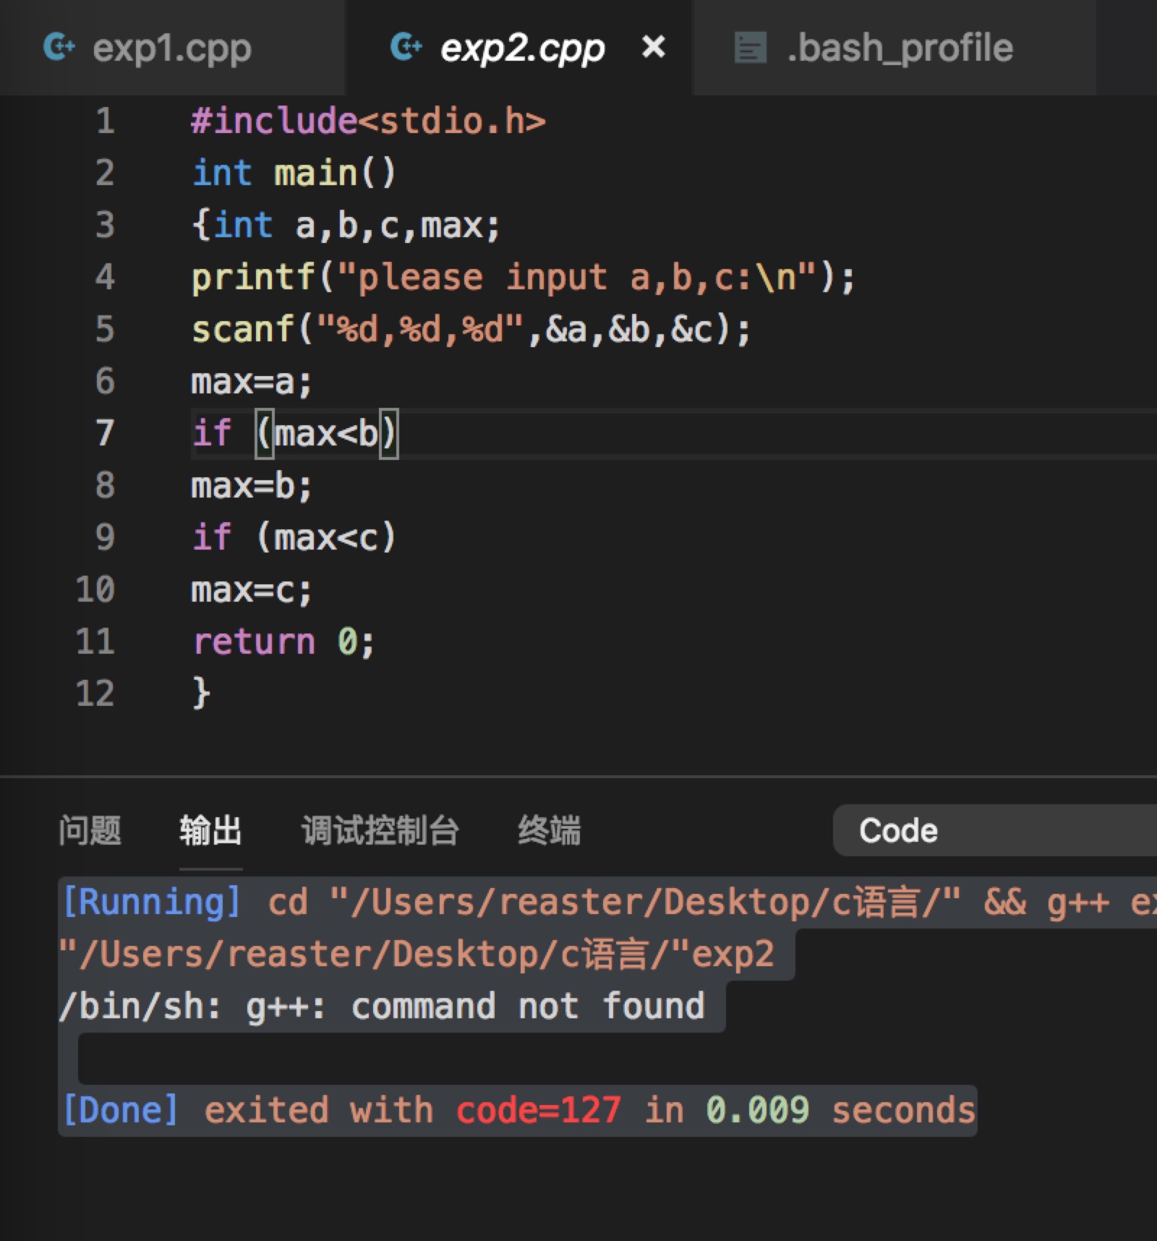Close the exp2.cpp editor tab
This screenshot has width=1157, height=1241.
click(x=653, y=48)
